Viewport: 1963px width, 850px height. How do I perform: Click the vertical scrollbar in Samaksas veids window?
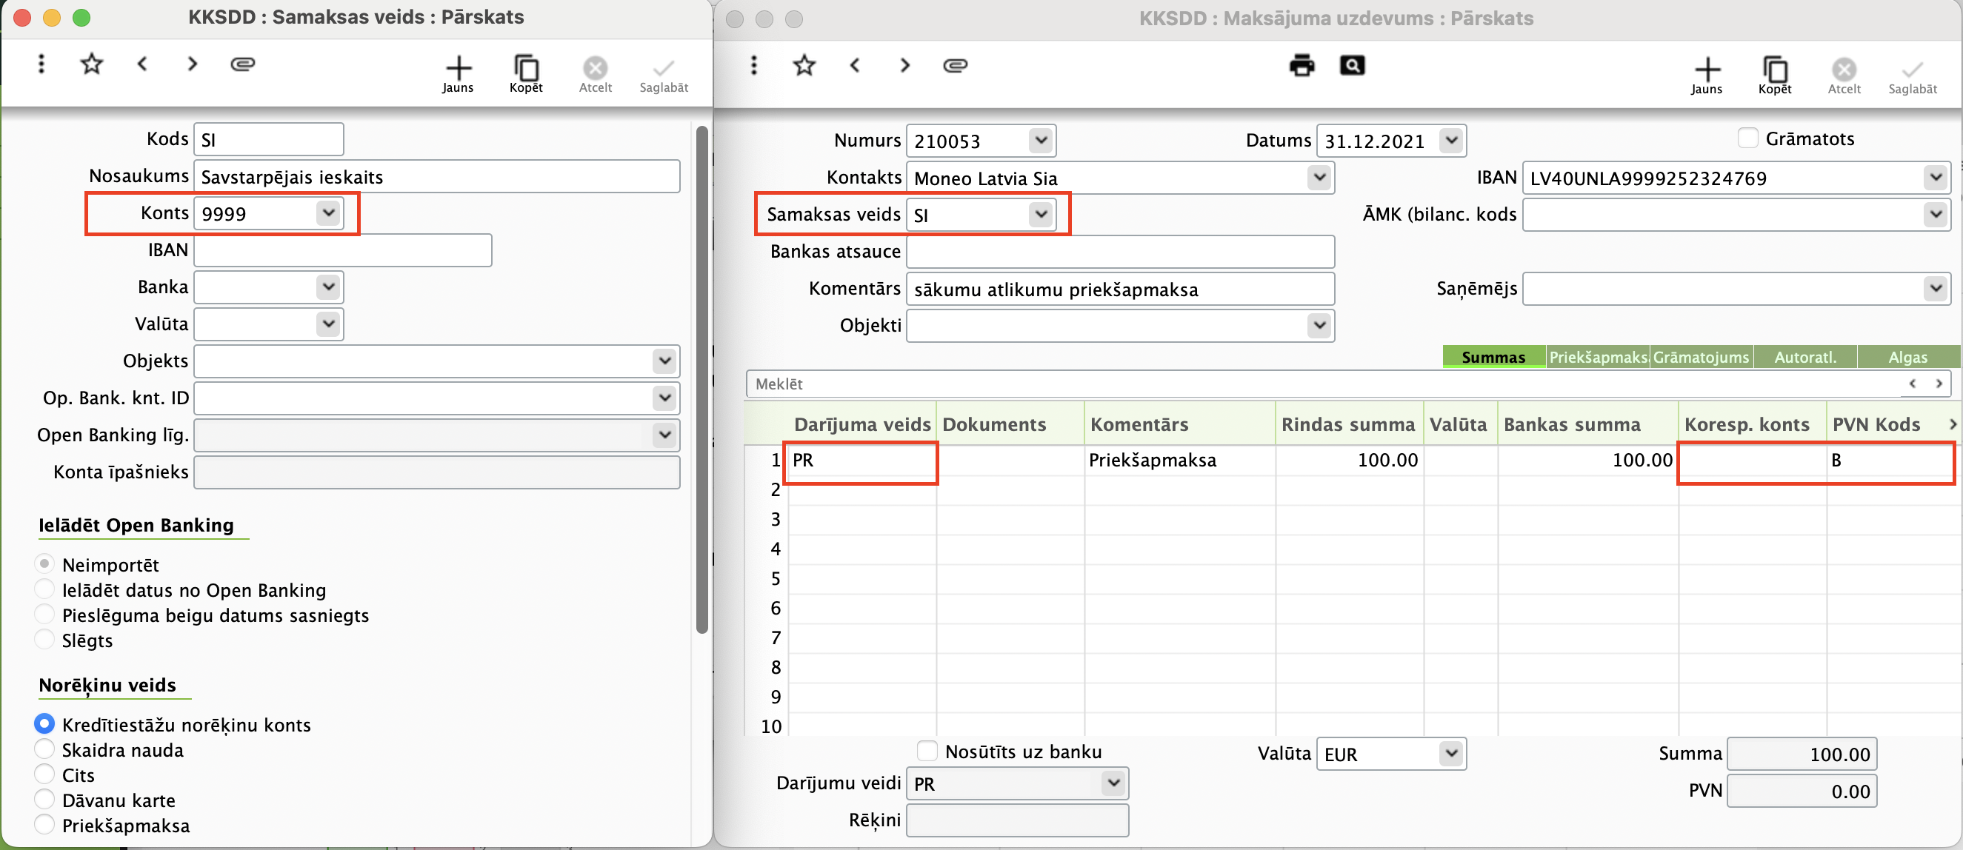tap(701, 381)
